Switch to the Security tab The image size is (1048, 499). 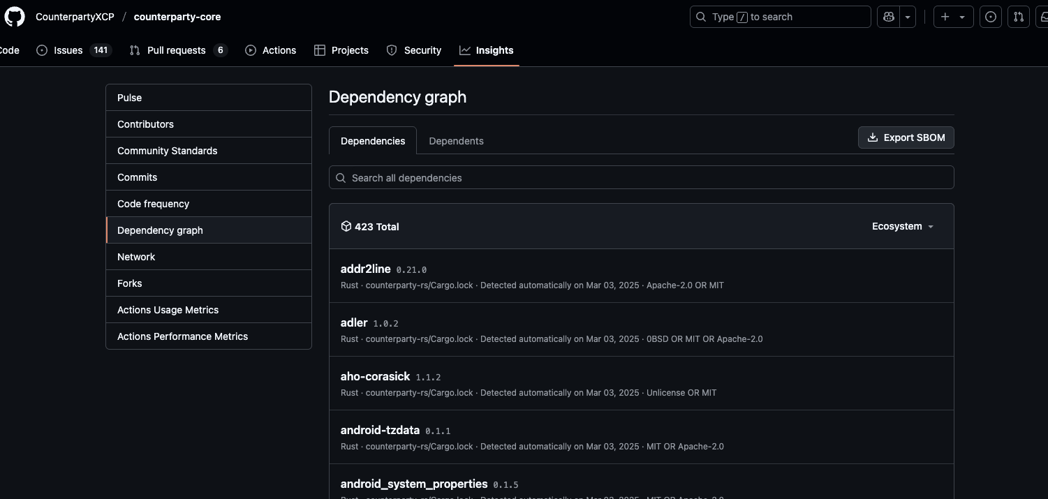(414, 50)
